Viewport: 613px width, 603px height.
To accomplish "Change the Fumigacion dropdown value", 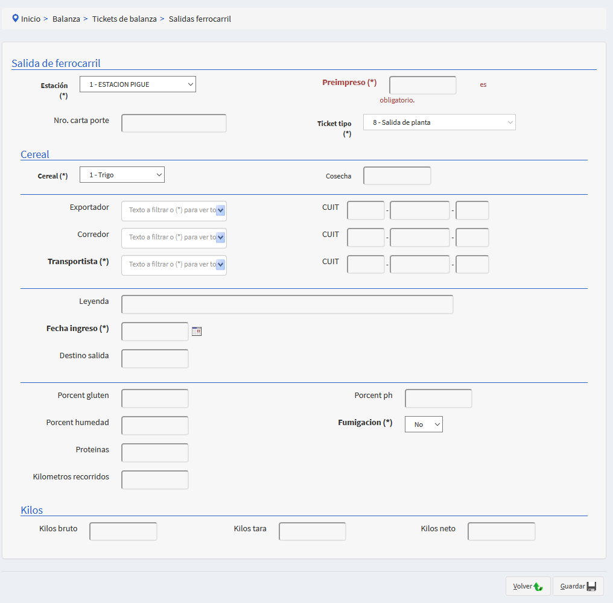I will pyautogui.click(x=424, y=425).
